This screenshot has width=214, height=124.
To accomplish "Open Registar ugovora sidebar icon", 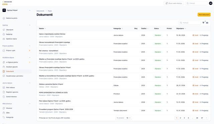I will [x=4, y=92].
